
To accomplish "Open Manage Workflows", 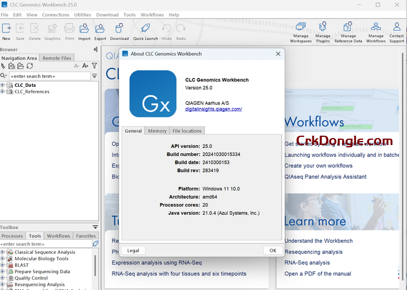I will coord(376,33).
